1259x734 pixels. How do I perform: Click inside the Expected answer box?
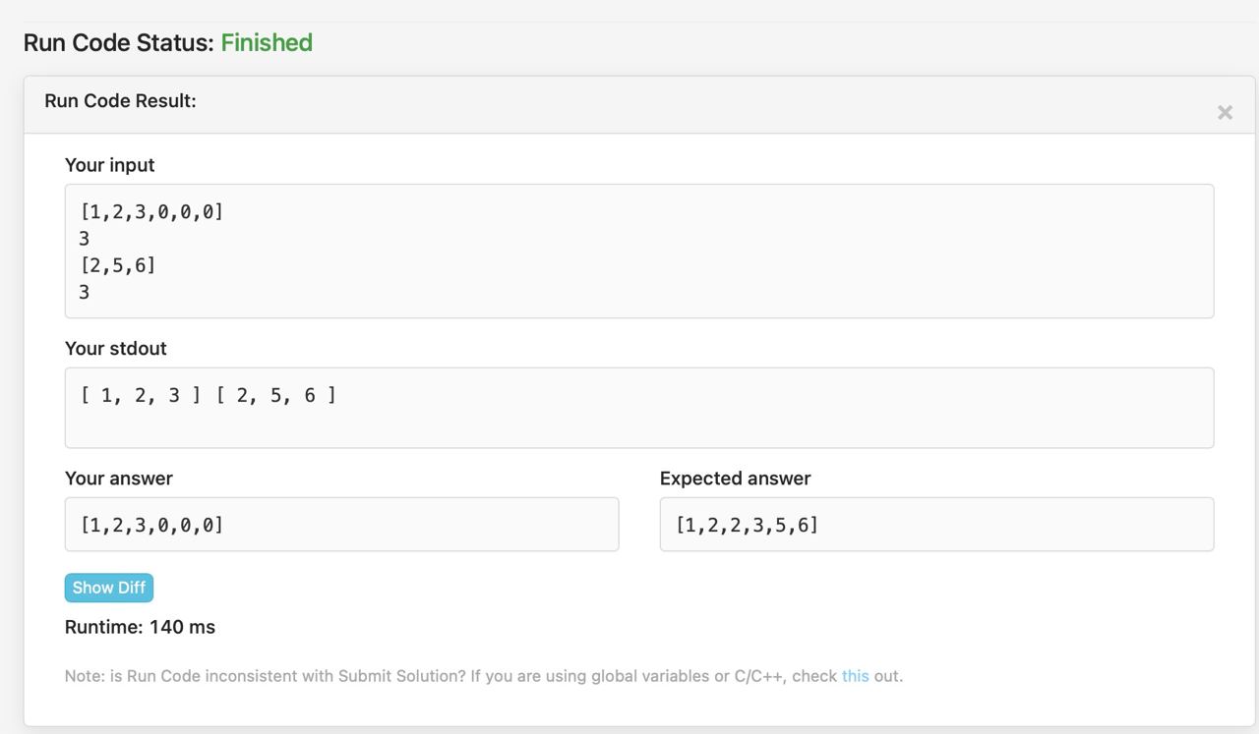[x=936, y=524]
